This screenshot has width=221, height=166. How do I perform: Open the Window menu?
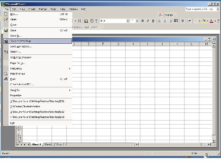pos(73,9)
